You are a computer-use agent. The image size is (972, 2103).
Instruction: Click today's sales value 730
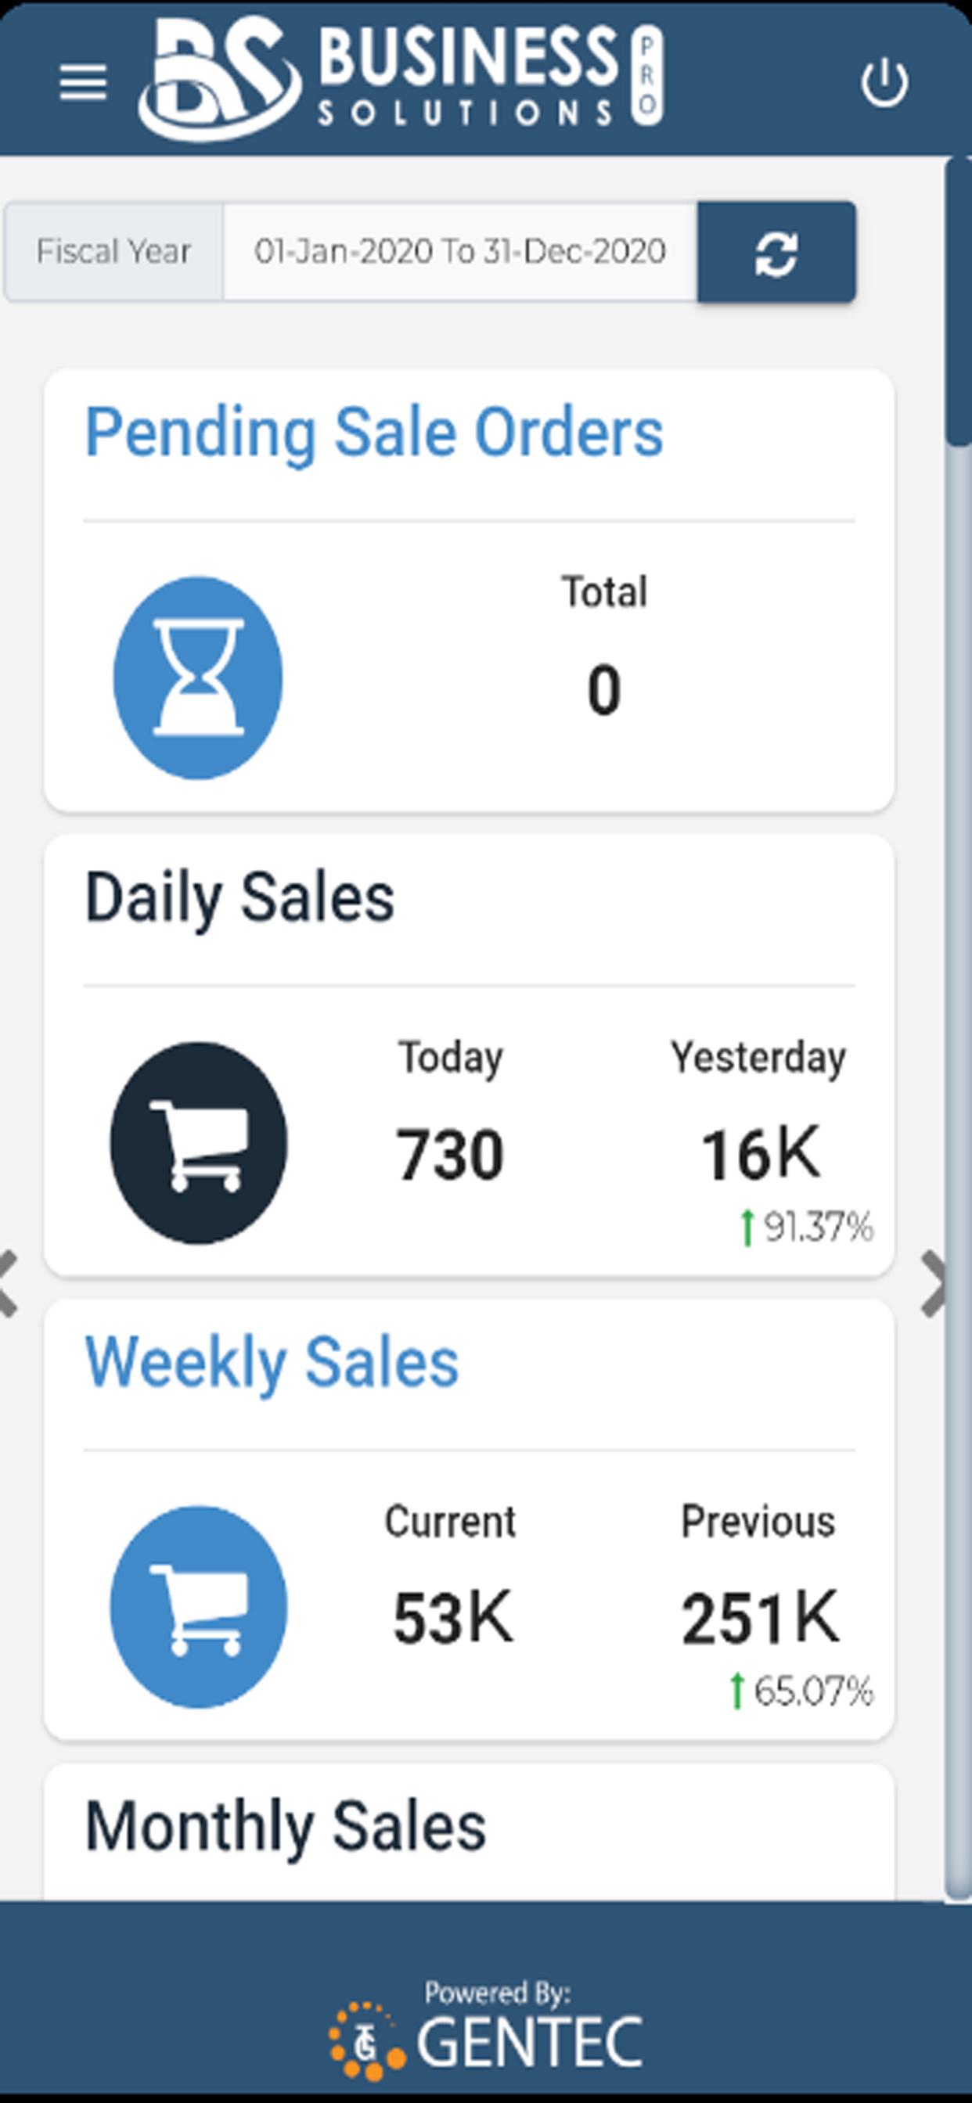point(450,1154)
